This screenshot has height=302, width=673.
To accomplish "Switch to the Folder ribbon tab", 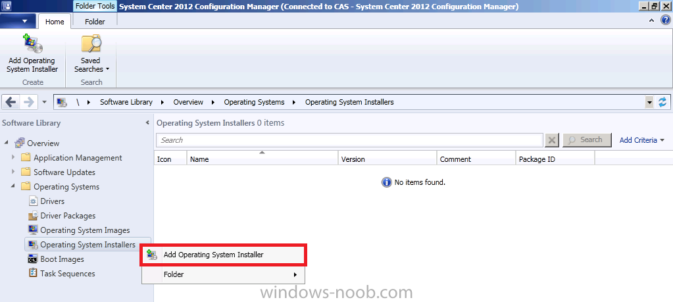I will pos(95,22).
